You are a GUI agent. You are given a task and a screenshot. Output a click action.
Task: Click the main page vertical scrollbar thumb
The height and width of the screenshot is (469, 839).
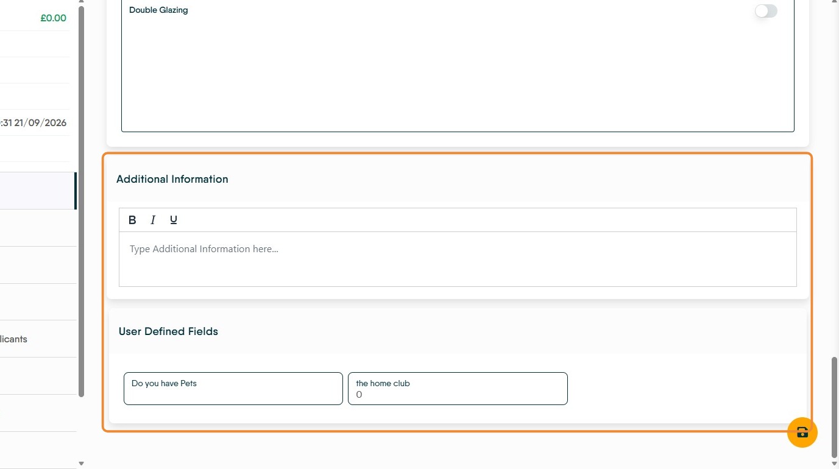pyautogui.click(x=835, y=407)
